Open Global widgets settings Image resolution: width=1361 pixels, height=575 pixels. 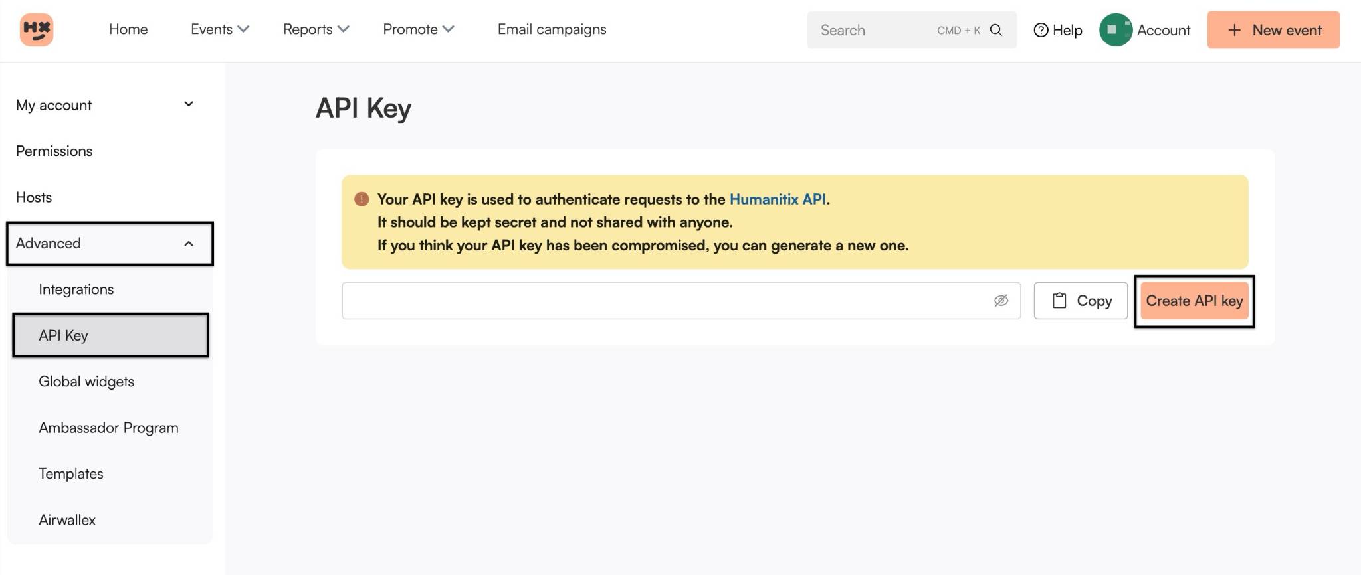86,382
